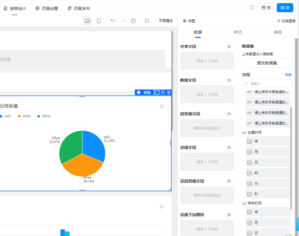The height and width of the screenshot is (236, 299).
Task: Collapse the 修改时间 field group
Action: tap(244, 203)
